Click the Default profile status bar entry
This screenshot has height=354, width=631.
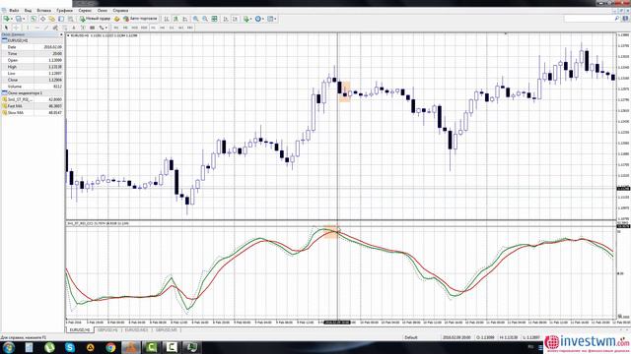coord(411,337)
